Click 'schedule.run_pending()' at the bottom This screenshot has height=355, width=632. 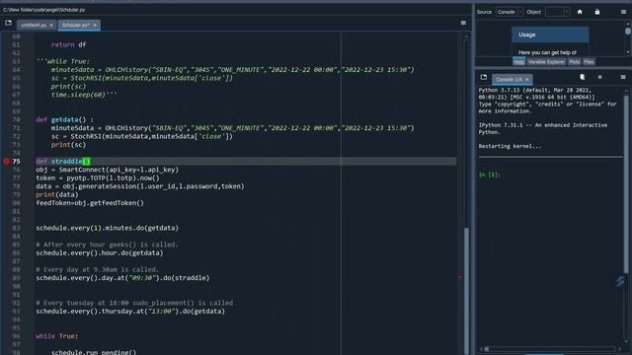[94, 352]
